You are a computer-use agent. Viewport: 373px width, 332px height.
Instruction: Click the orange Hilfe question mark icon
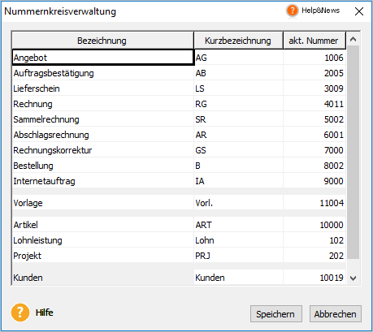coord(20,313)
